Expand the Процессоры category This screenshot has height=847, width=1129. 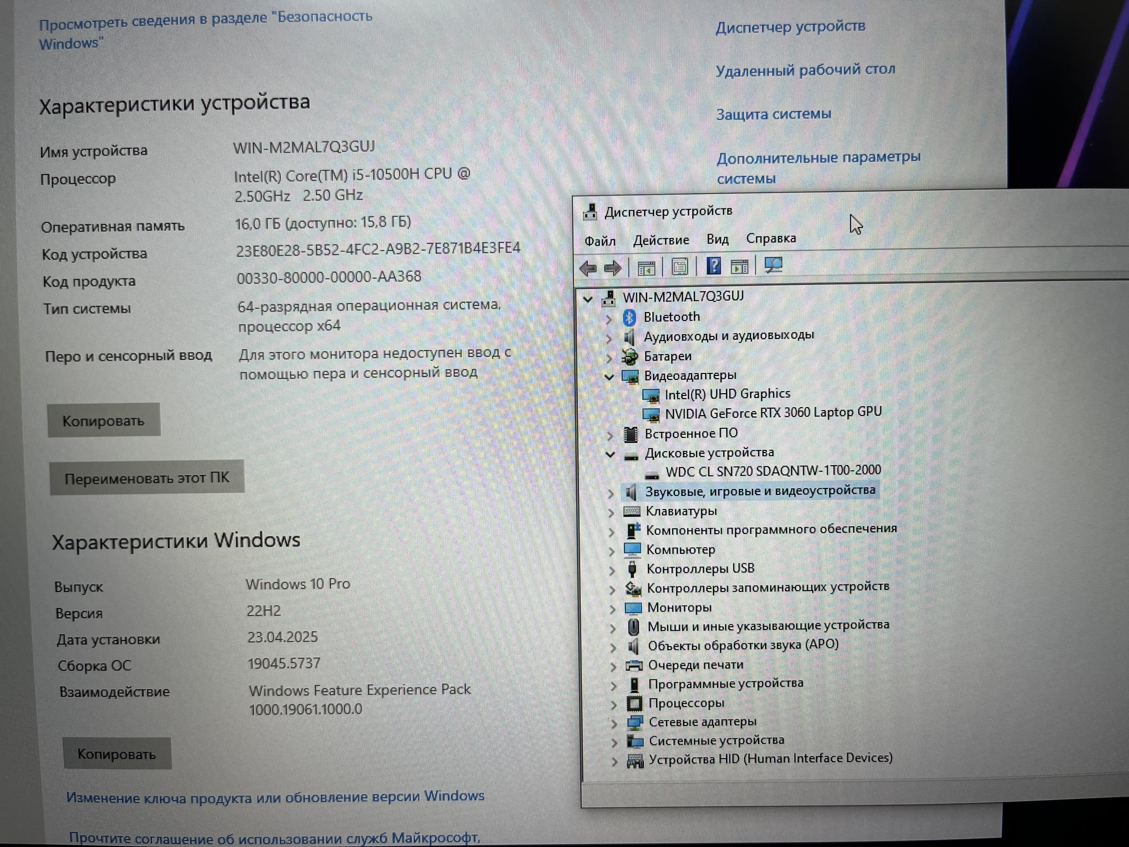pos(614,705)
